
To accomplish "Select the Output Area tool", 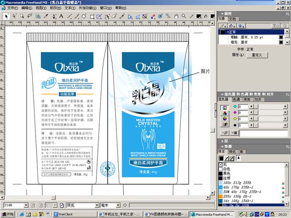I will pos(38,16).
